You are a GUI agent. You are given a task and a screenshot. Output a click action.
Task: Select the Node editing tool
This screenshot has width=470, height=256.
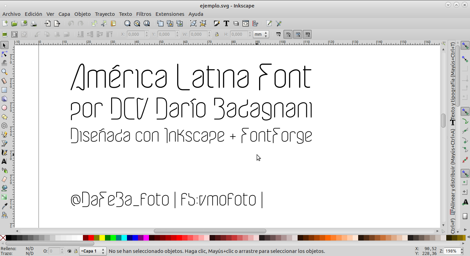pyautogui.click(x=4, y=54)
